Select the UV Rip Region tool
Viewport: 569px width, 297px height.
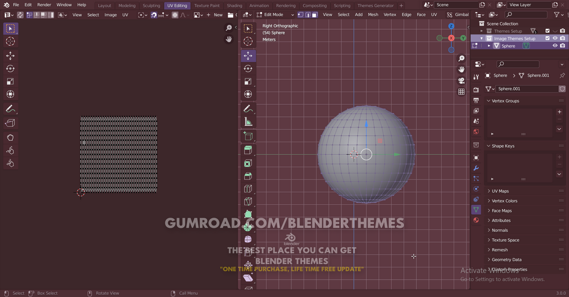tap(10, 123)
